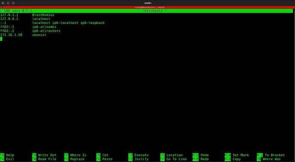The image size is (295, 162).
Task: Select the M-U Undo shortcut
Action: click(201, 155)
